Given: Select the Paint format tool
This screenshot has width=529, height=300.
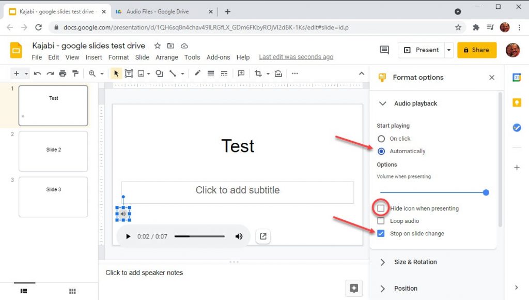Looking at the screenshot, I should (75, 73).
